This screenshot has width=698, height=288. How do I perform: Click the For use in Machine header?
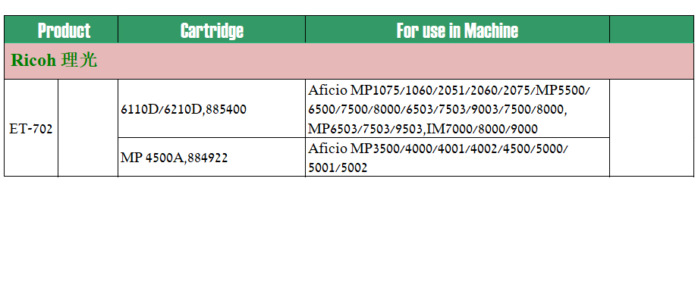coord(457,30)
